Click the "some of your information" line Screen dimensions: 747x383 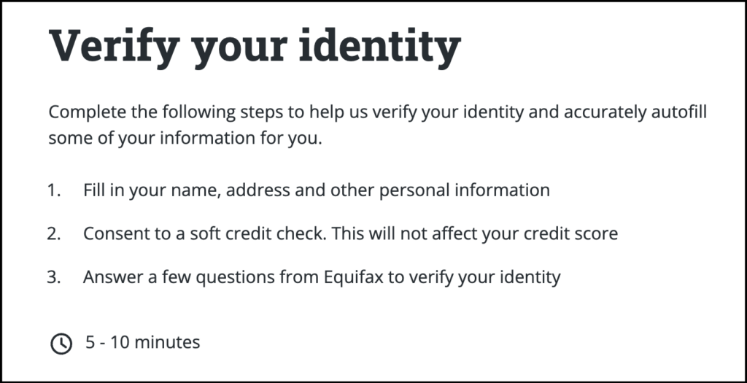point(185,139)
